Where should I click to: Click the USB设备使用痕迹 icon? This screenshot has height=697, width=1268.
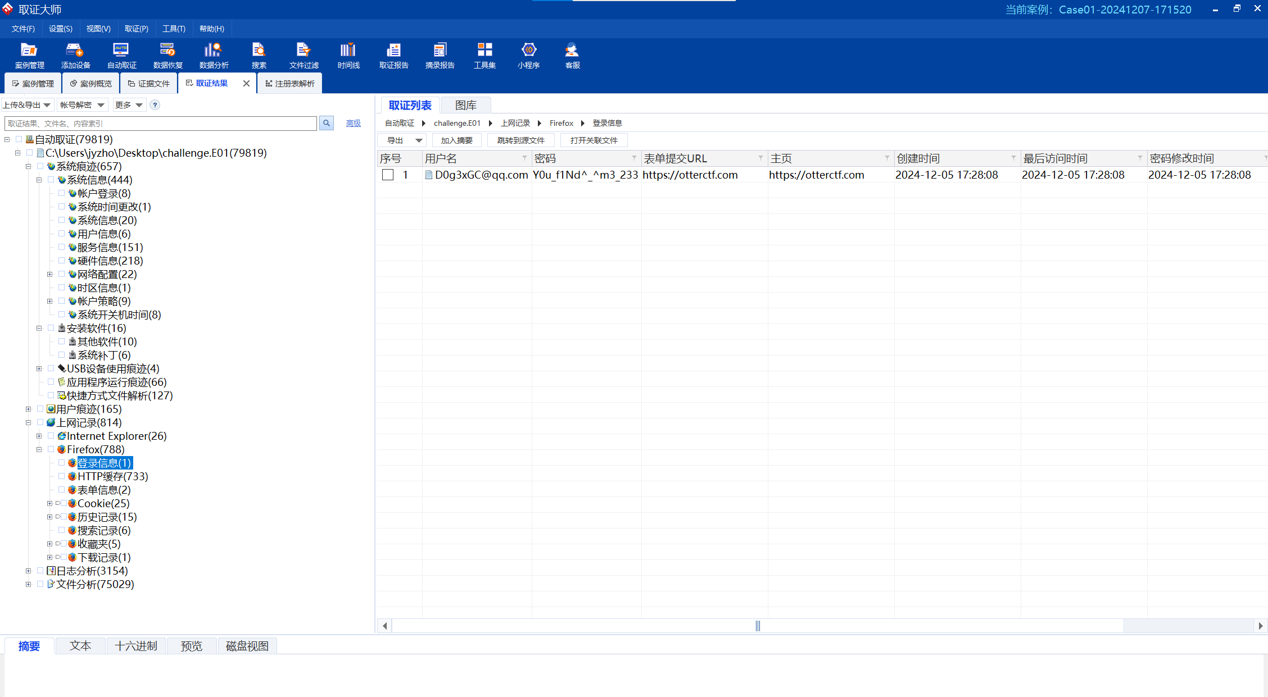point(62,368)
